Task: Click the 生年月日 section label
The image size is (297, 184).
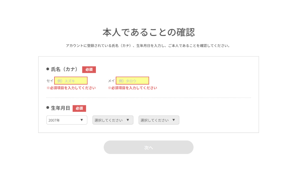Action: (x=60, y=108)
